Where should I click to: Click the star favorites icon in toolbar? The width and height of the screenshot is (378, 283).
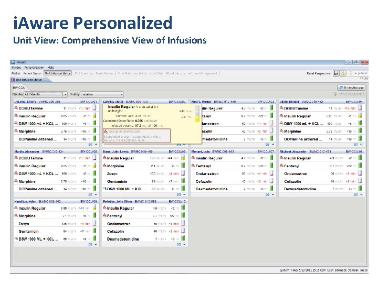(343, 73)
